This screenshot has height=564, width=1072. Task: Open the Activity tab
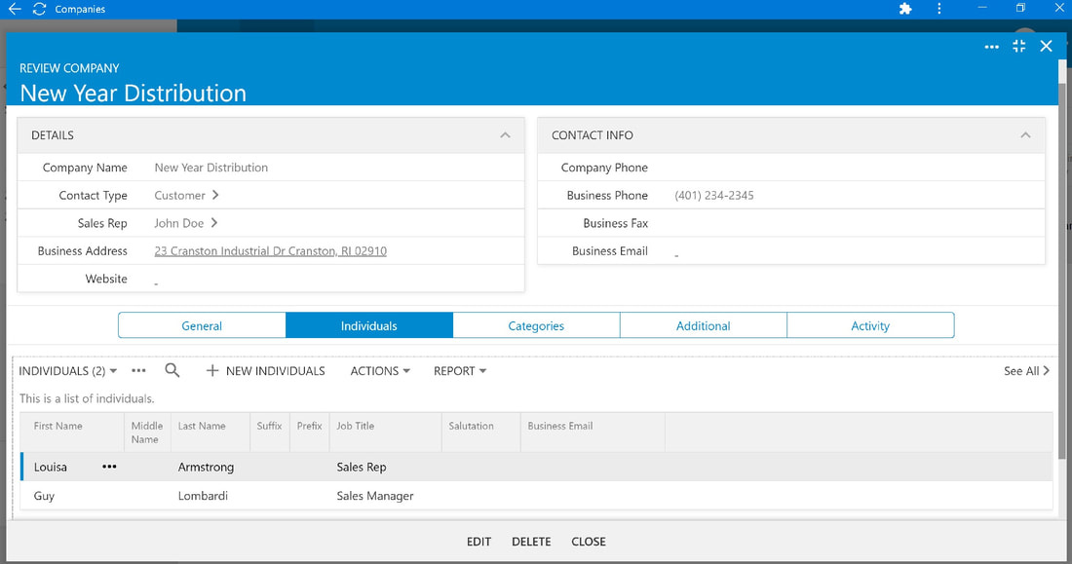[x=870, y=325]
